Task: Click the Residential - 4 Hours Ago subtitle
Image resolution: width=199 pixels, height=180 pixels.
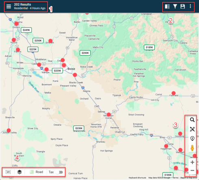Action: coord(30,8)
